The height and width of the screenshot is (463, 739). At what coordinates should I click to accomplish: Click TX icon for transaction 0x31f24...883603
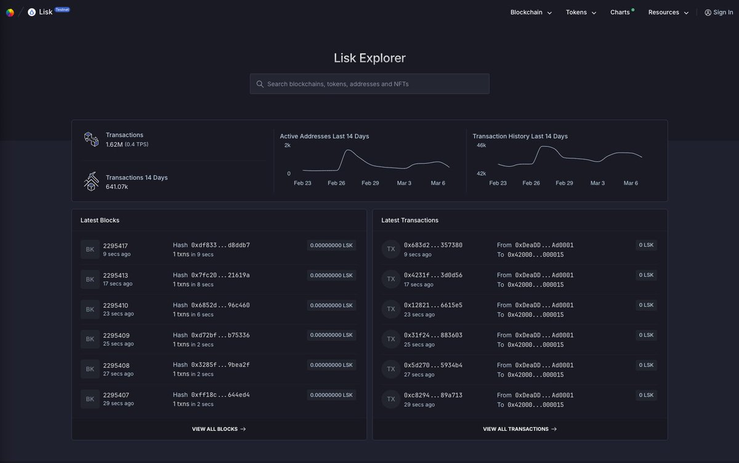[x=391, y=339]
